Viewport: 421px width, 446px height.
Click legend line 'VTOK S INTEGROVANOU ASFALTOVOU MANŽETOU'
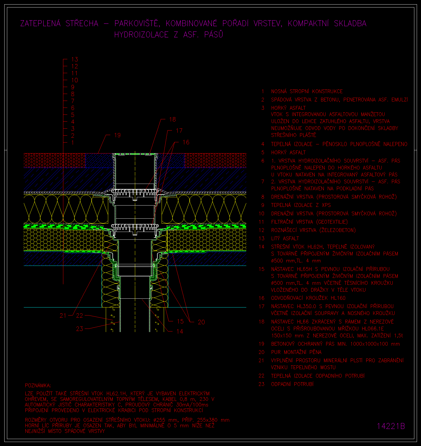[x=328, y=115]
